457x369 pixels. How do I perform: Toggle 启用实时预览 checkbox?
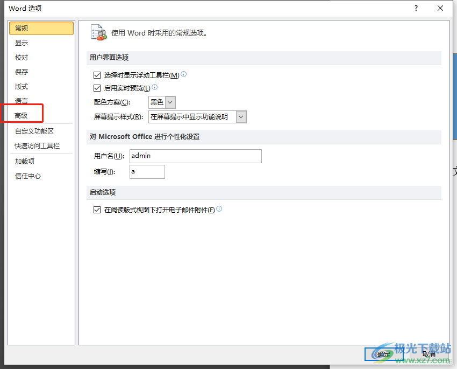pyautogui.click(x=97, y=88)
